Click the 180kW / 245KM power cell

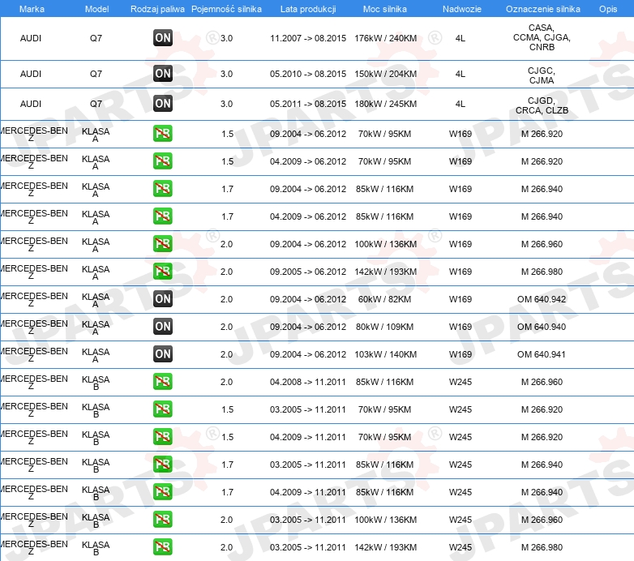click(385, 104)
